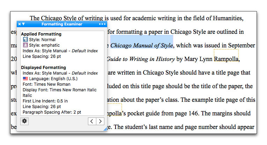The image size is (267, 145).
Task: Select the "Displayed Formatting" heading
Action: pos(43,68)
